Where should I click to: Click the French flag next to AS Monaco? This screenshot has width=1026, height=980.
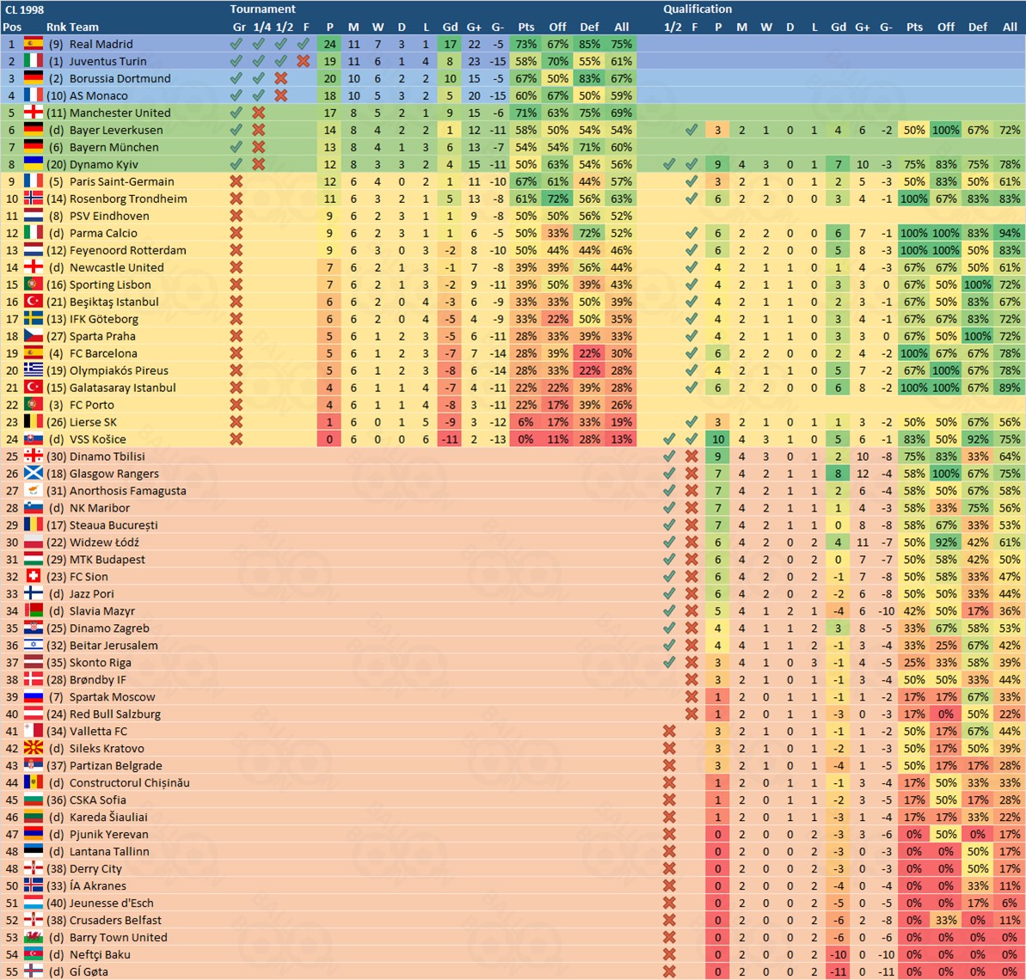34,95
